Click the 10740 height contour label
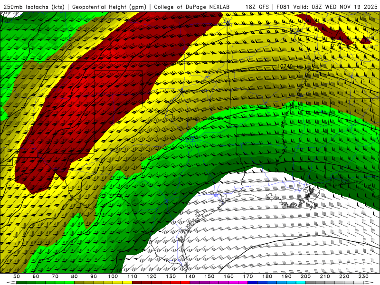This screenshot has height=285, width=380. pos(285,66)
